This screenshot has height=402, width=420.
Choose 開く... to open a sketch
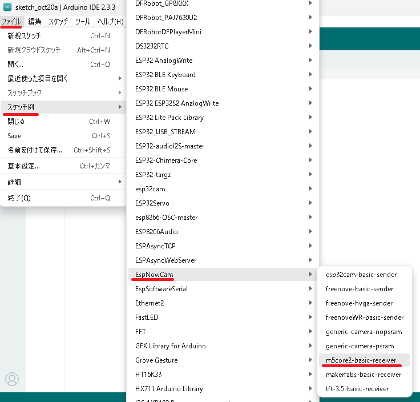pyautogui.click(x=63, y=64)
